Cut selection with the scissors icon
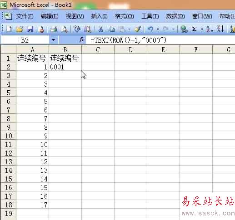 tap(100, 29)
